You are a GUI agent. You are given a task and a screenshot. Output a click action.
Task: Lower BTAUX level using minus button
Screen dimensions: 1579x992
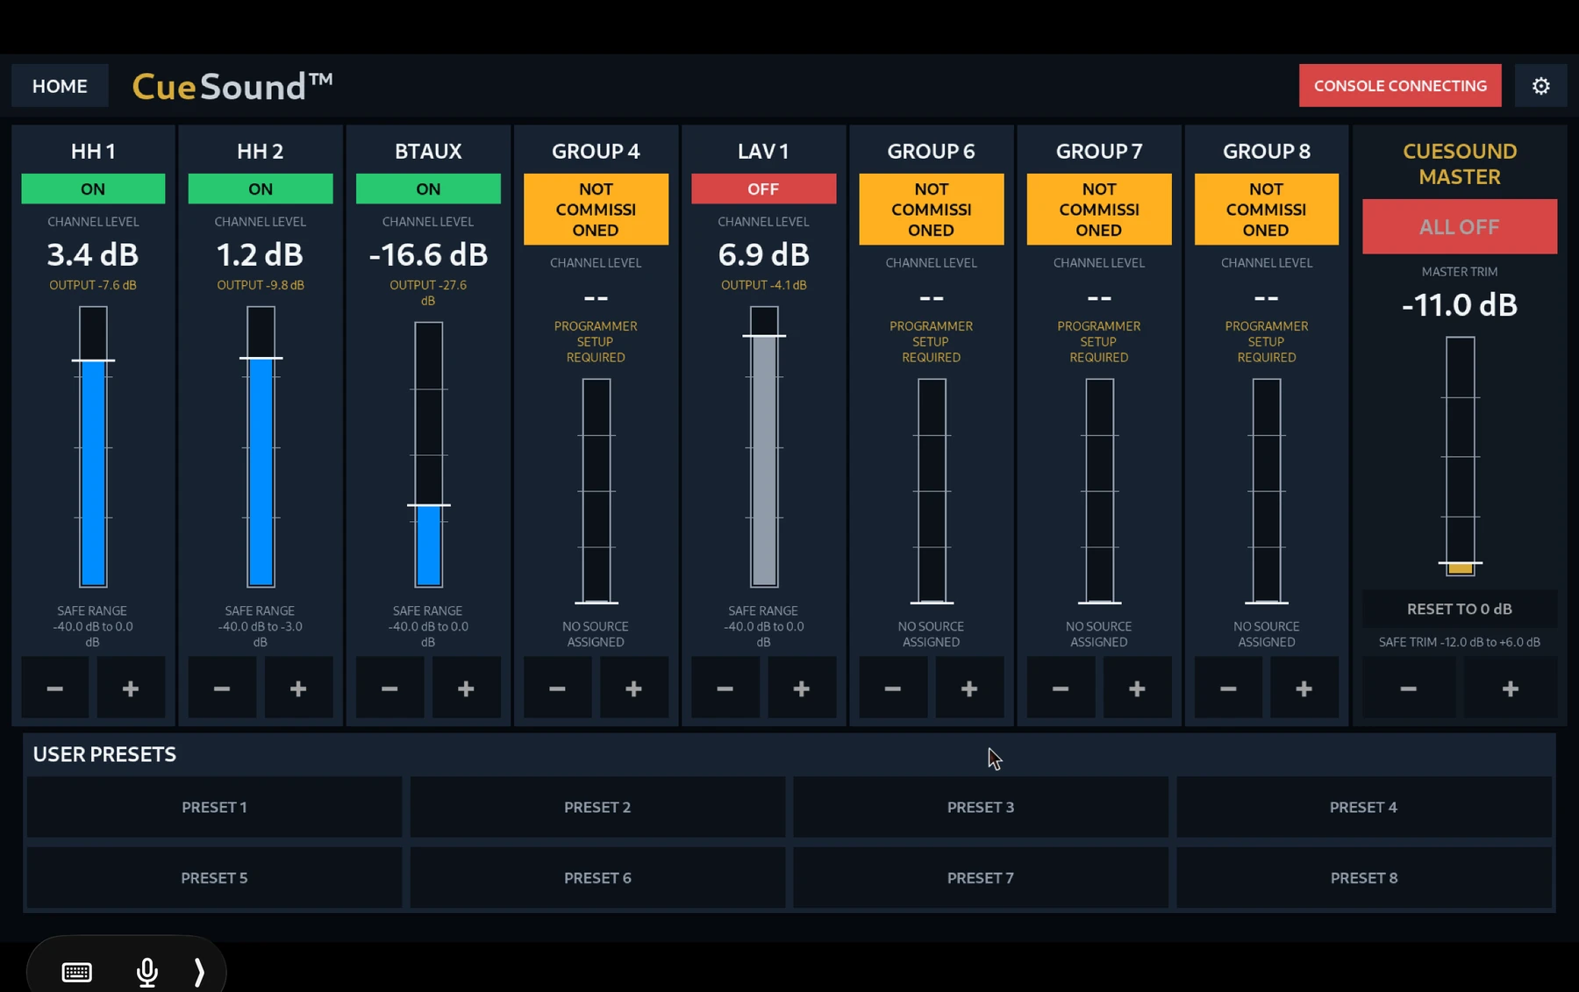[389, 689]
